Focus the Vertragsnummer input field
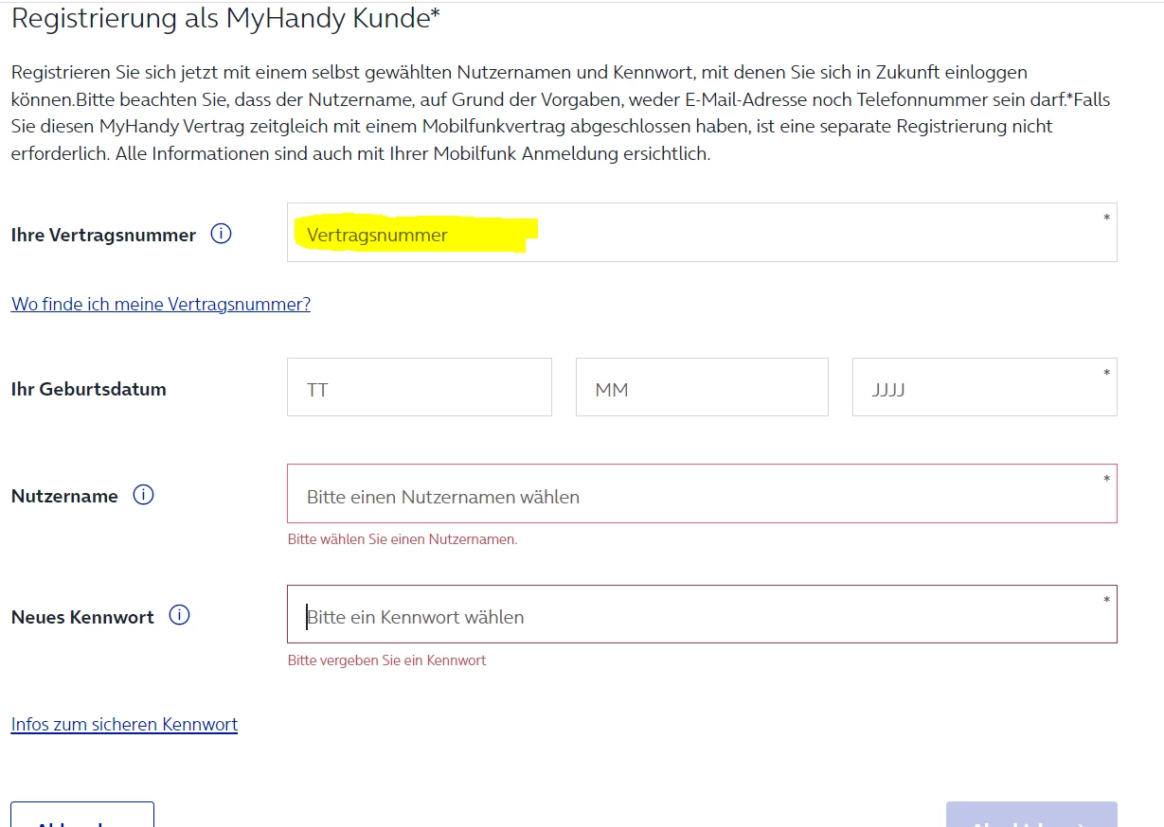Image resolution: width=1164 pixels, height=827 pixels. (x=702, y=232)
